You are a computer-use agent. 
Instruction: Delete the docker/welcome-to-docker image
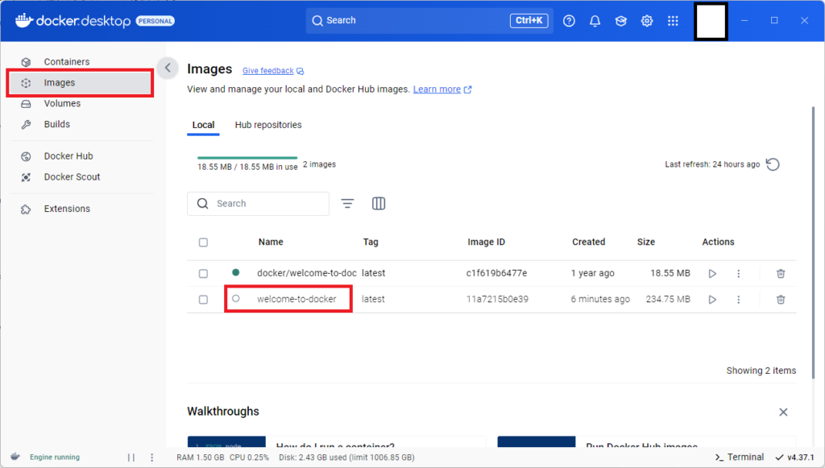pos(781,273)
